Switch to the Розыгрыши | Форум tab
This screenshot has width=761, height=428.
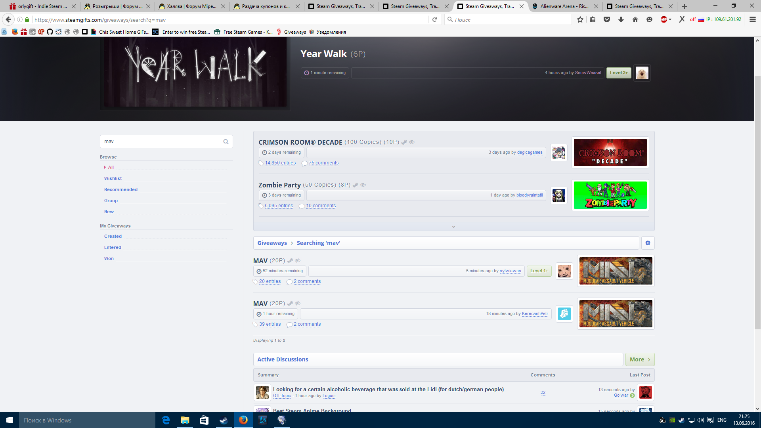[117, 6]
